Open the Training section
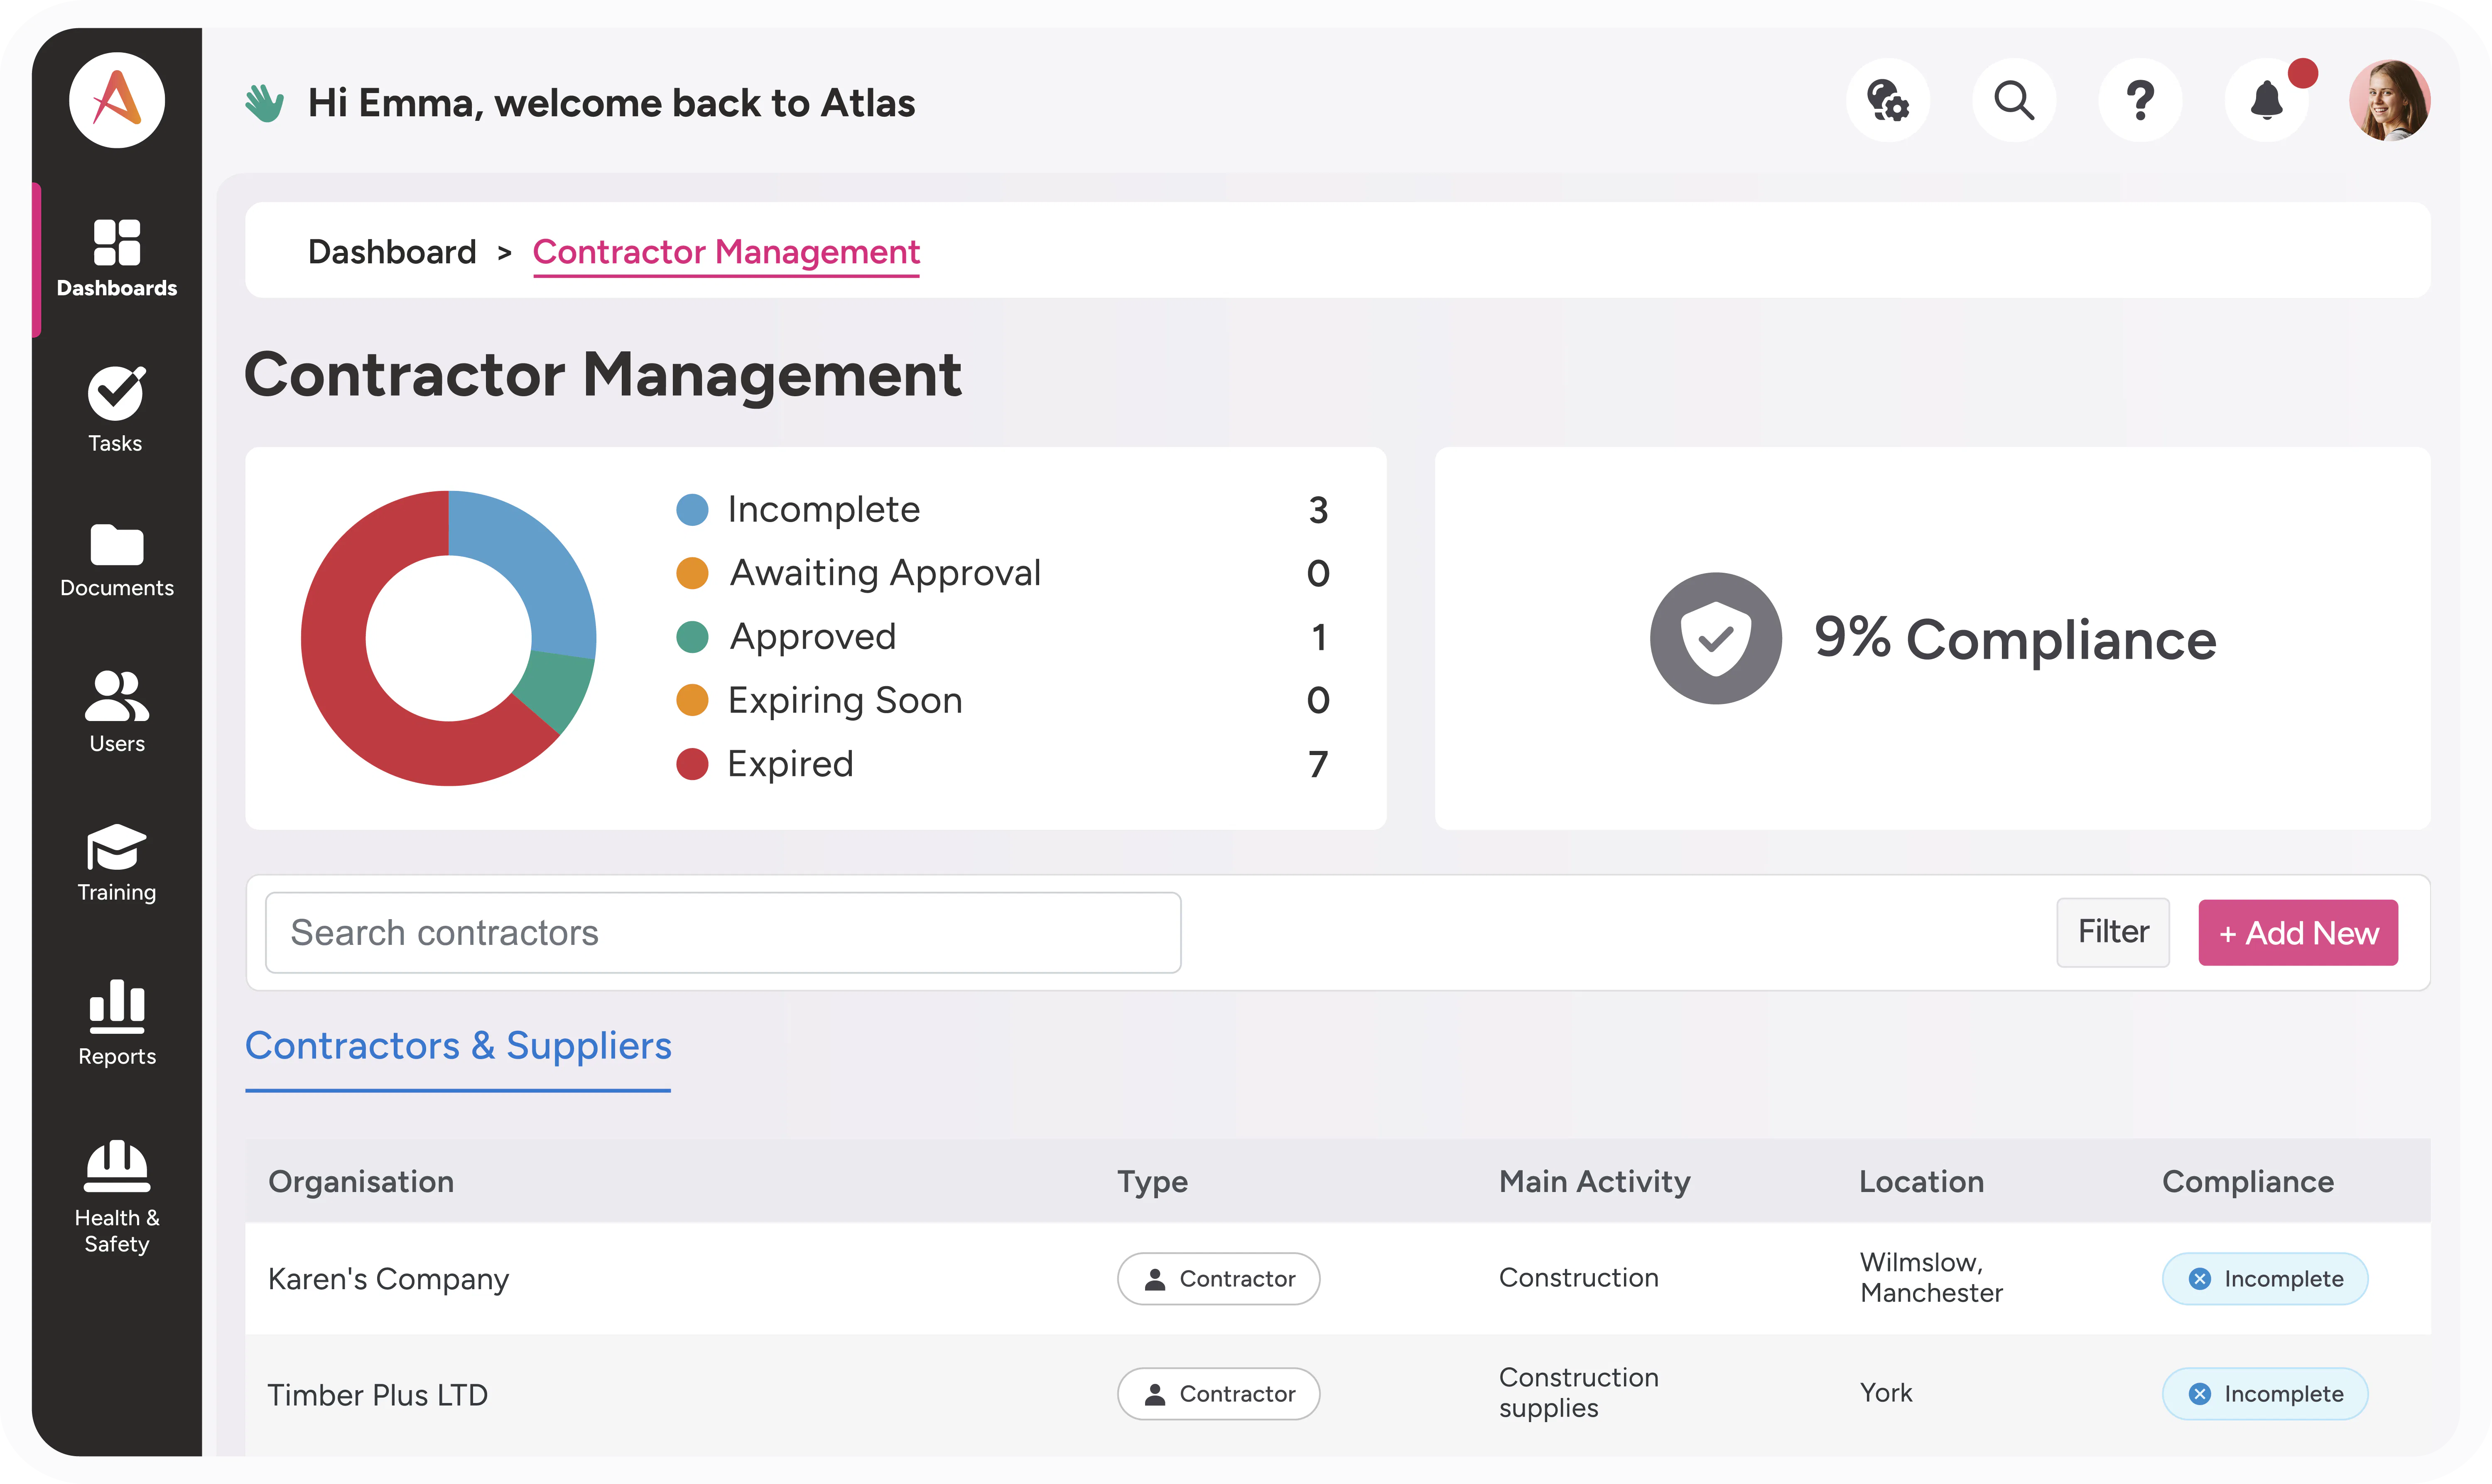2492x1484 pixels. pyautogui.click(x=117, y=863)
